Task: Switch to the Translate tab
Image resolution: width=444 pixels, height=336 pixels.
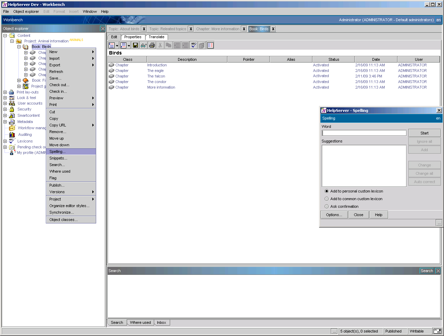Action: [x=157, y=37]
